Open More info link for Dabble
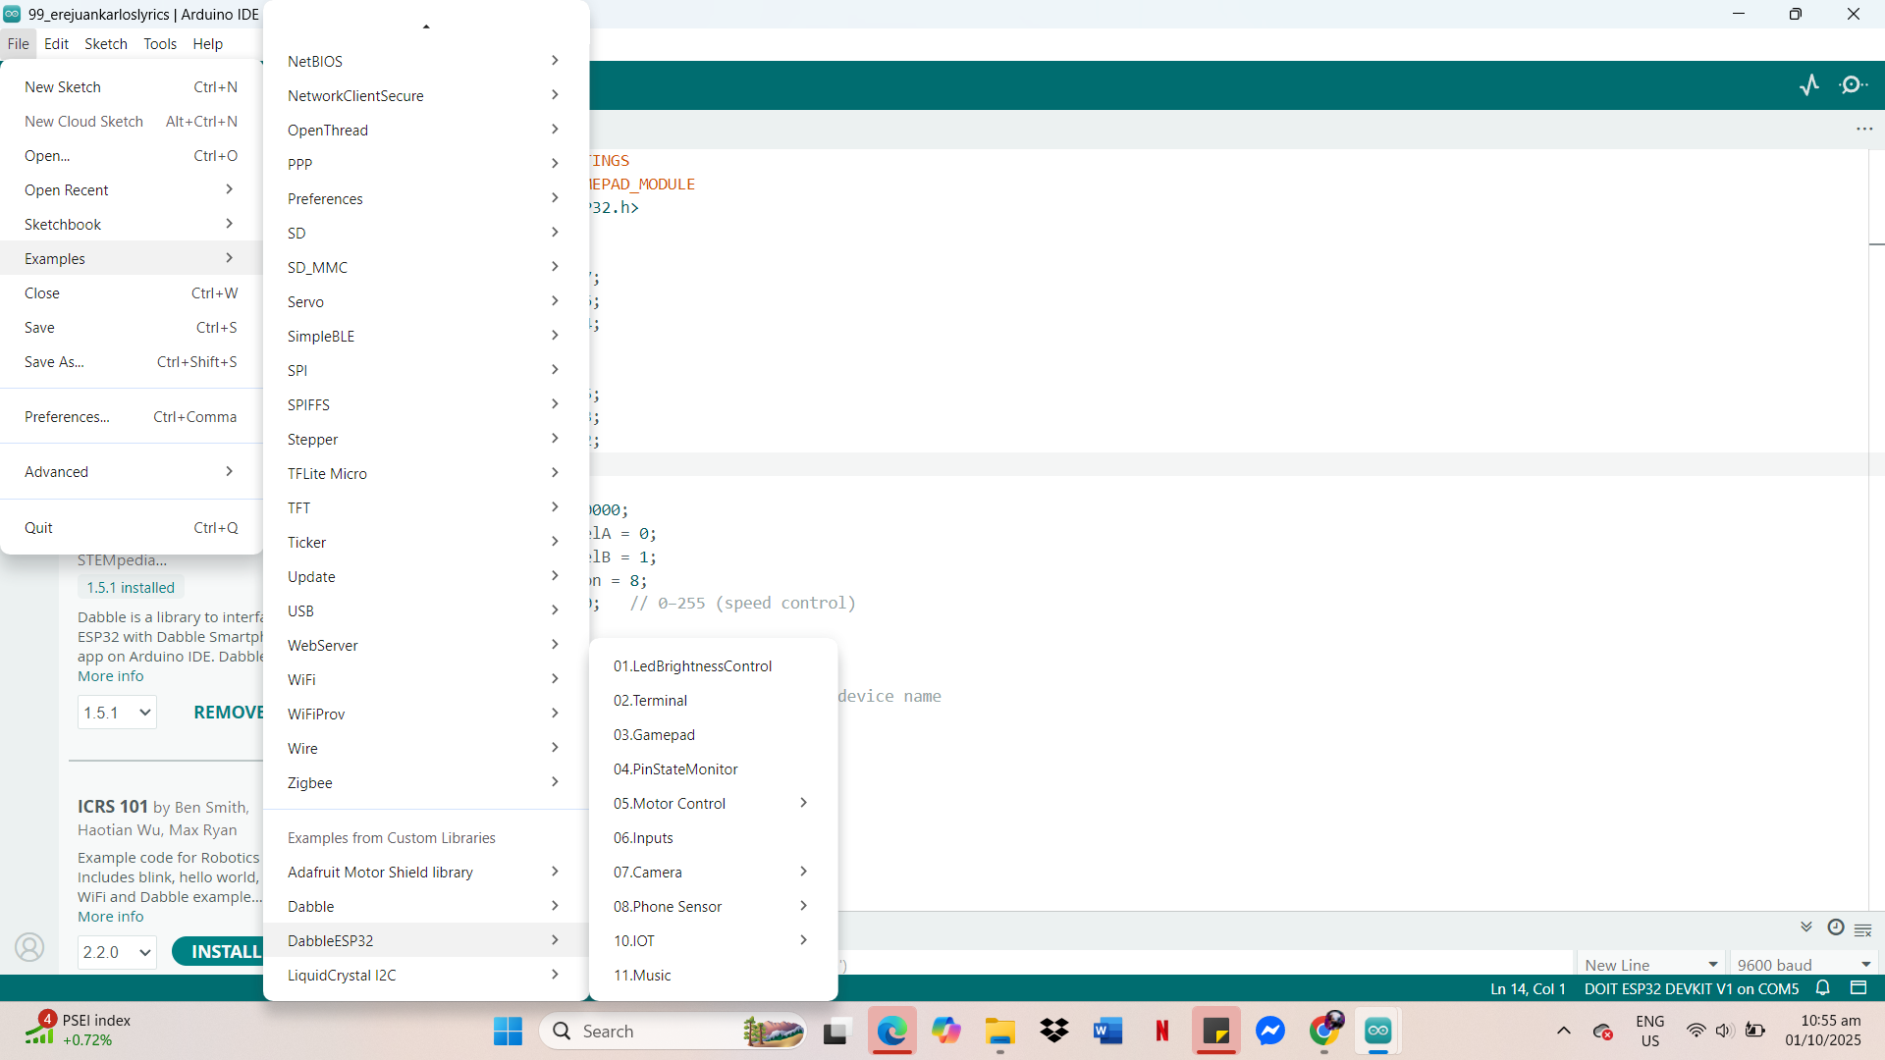The height and width of the screenshot is (1060, 1885). (x=110, y=676)
